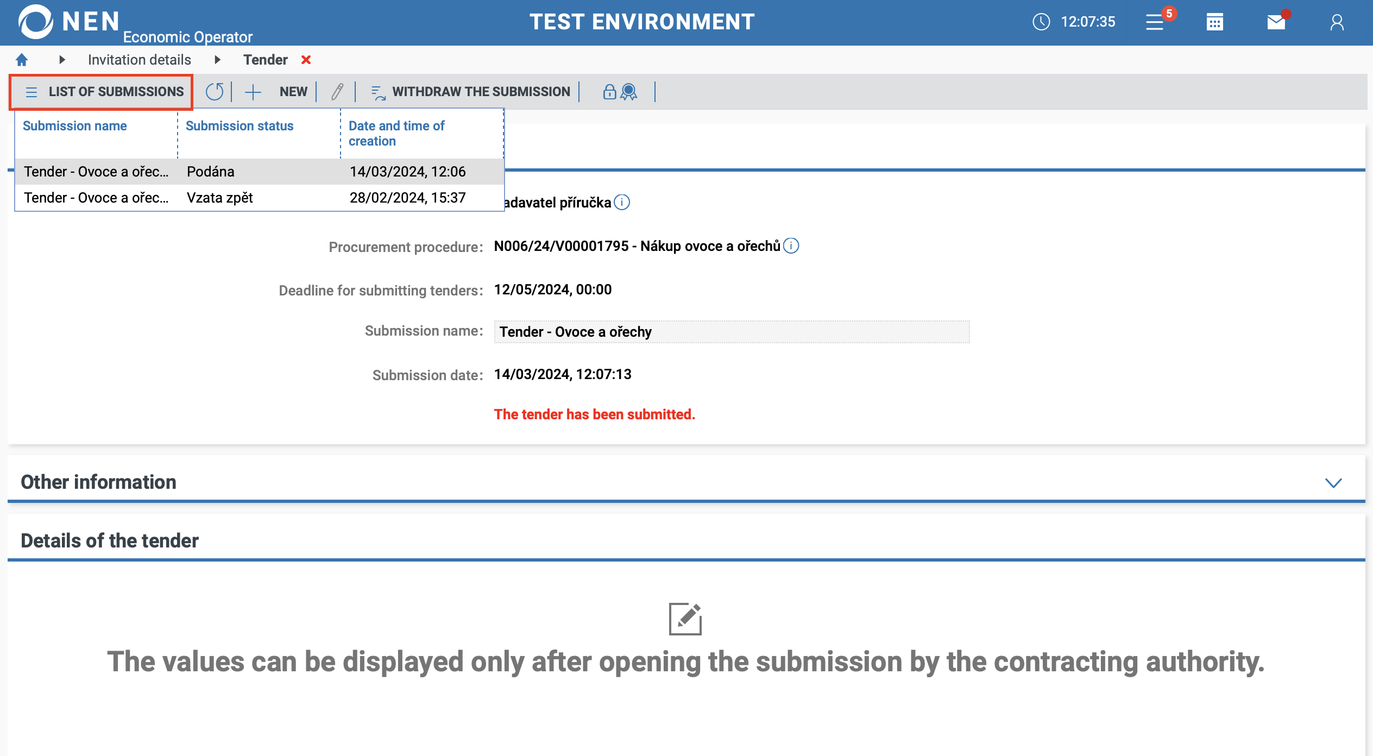Viewport: 1373px width, 756px height.
Task: Go to Invitation details breadcrumb
Action: tap(139, 60)
